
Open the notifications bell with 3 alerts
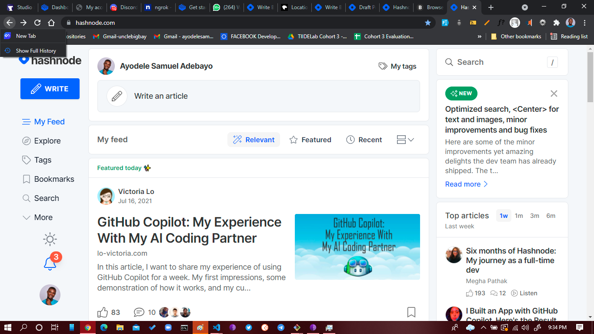click(50, 263)
